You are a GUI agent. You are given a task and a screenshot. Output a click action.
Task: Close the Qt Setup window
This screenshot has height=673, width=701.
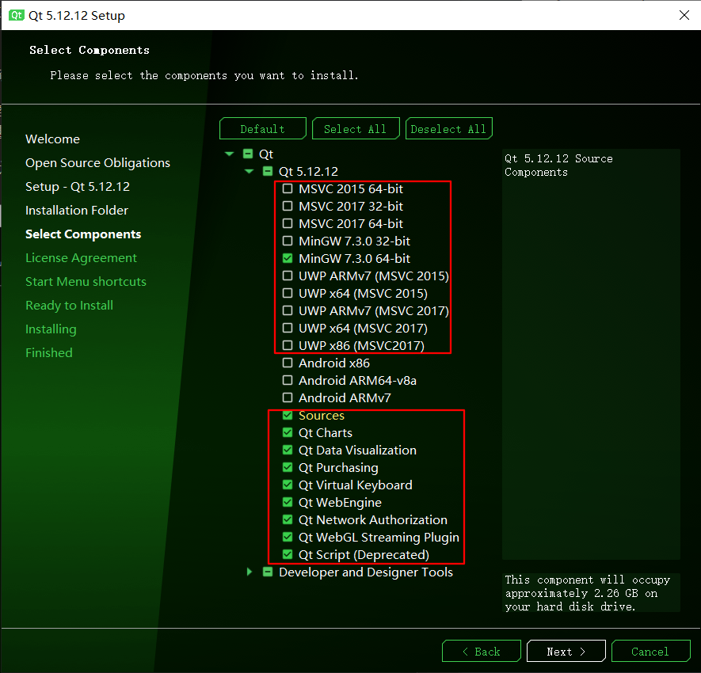684,15
